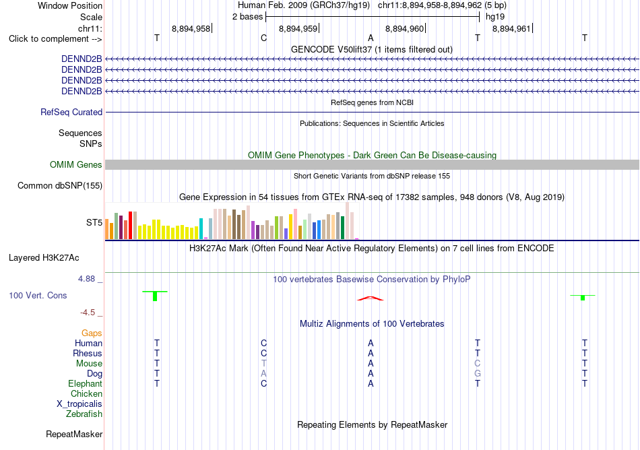
Task: Open the RefSeq Curated track label
Action: coord(71,112)
